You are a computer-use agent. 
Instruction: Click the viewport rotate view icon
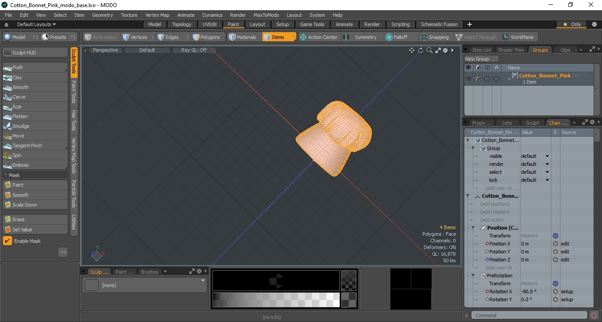421,50
